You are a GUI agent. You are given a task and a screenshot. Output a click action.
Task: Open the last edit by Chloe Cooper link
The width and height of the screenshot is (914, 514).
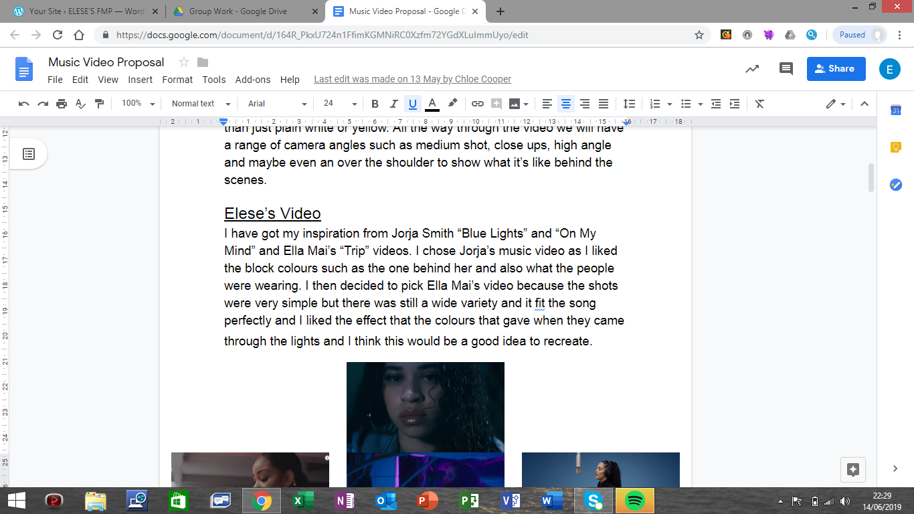click(412, 79)
